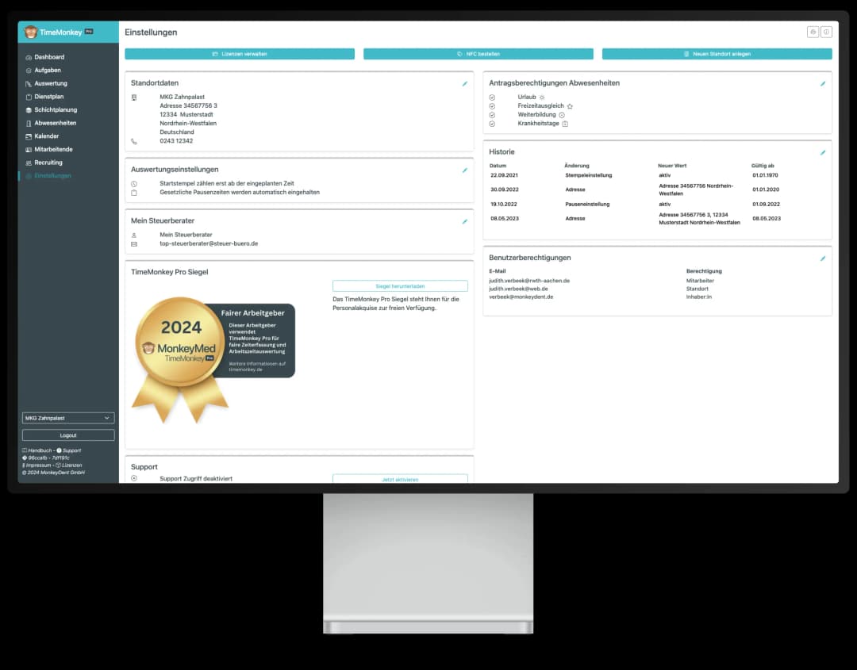Screen dimensions: 857x670
Task: Click the Einstellungen gear icon in the sidebar
Action: pos(29,176)
